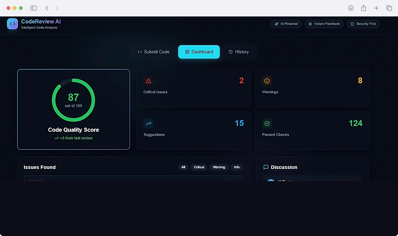Filter issues by Info

[237, 167]
